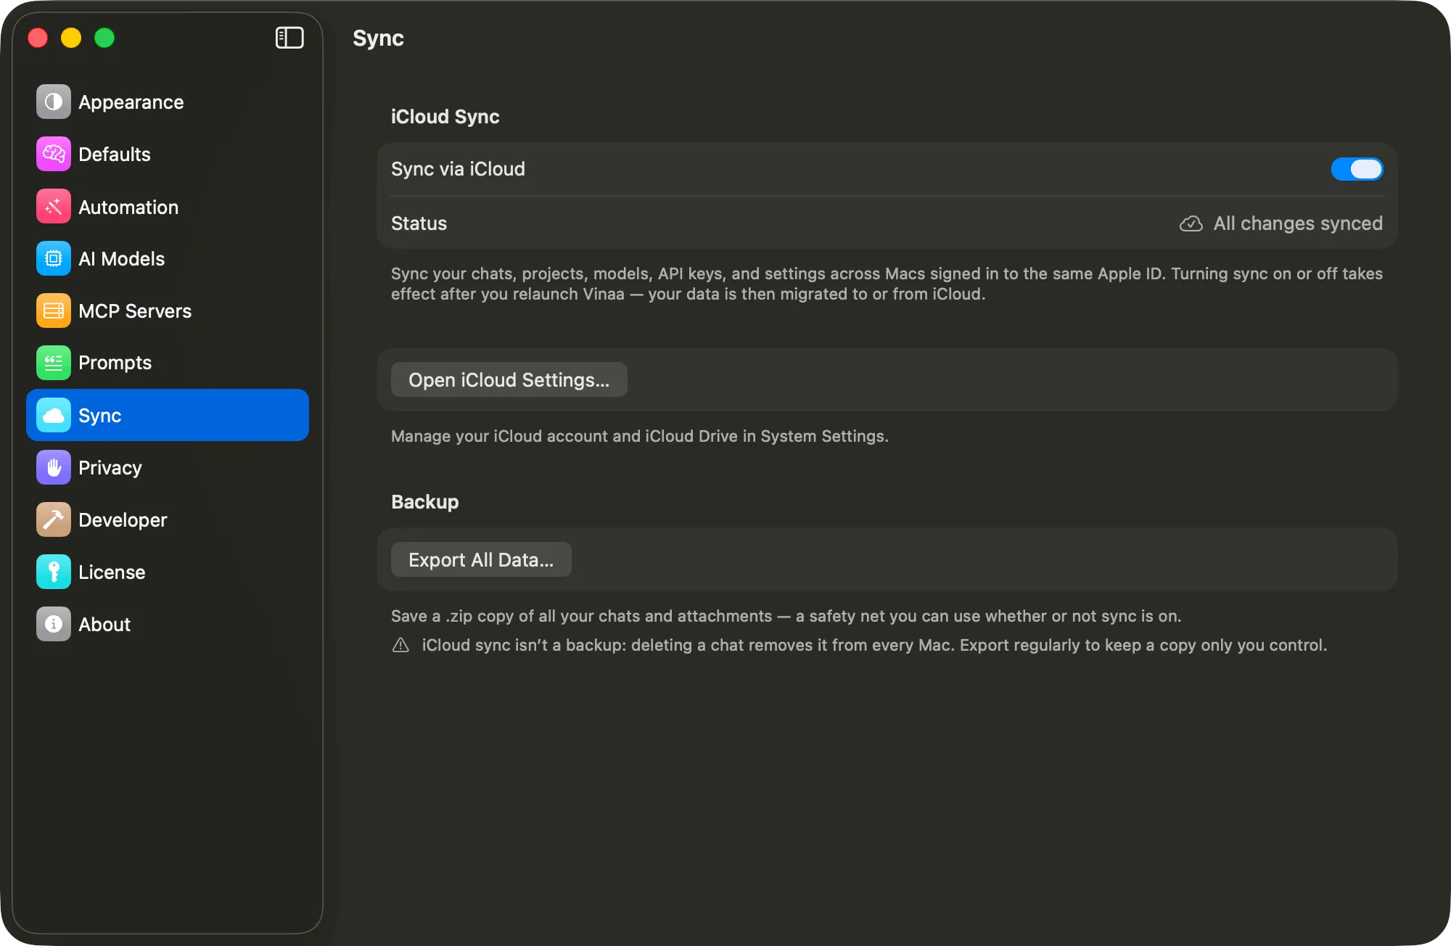
Task: Click the "iCloud sync isn't a backup" warning
Action: [874, 645]
